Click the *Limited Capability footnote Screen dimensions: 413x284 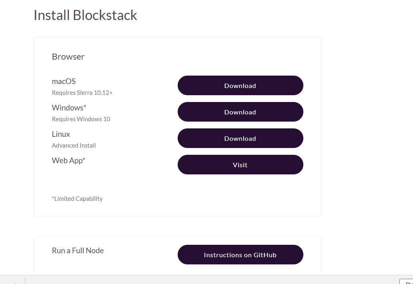point(77,199)
